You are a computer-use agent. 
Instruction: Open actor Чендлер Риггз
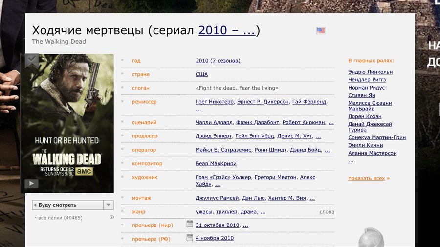coord(367,80)
